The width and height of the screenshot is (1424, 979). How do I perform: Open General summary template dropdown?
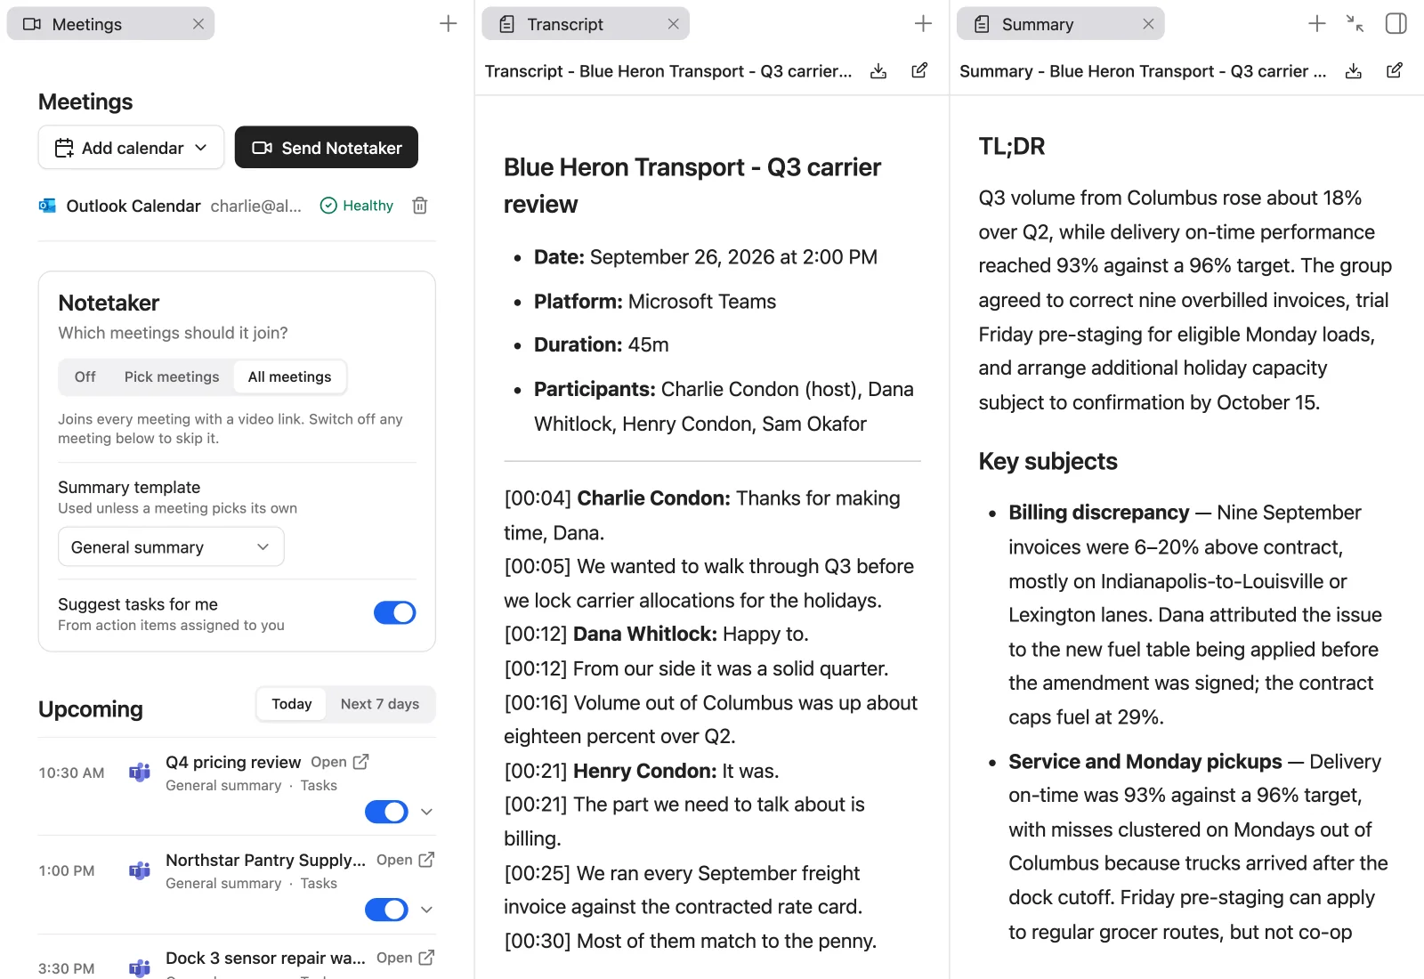[x=171, y=546]
